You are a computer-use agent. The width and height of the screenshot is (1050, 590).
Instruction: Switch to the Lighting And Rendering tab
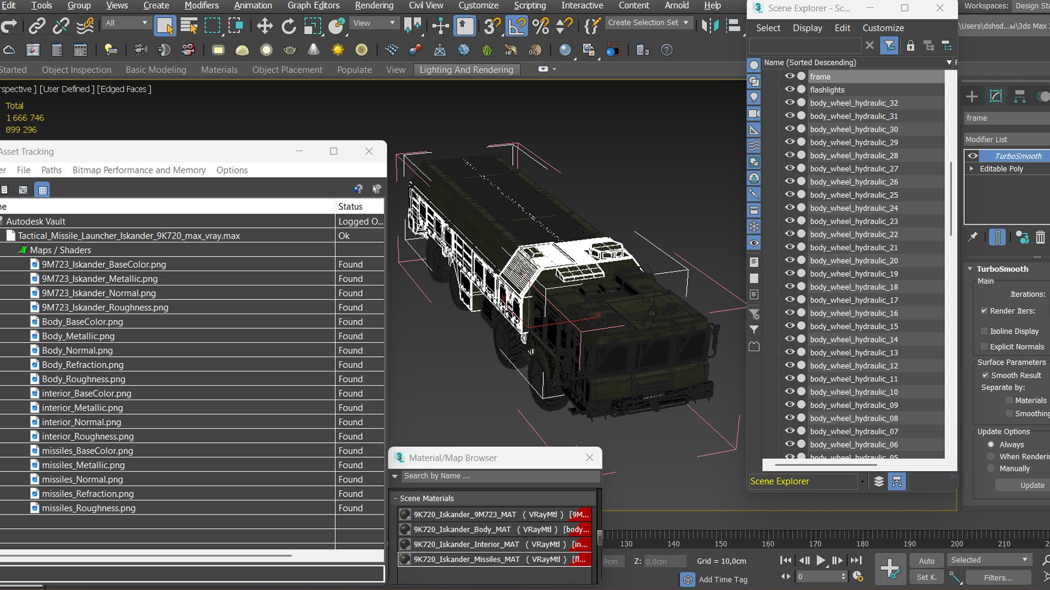pyautogui.click(x=466, y=70)
